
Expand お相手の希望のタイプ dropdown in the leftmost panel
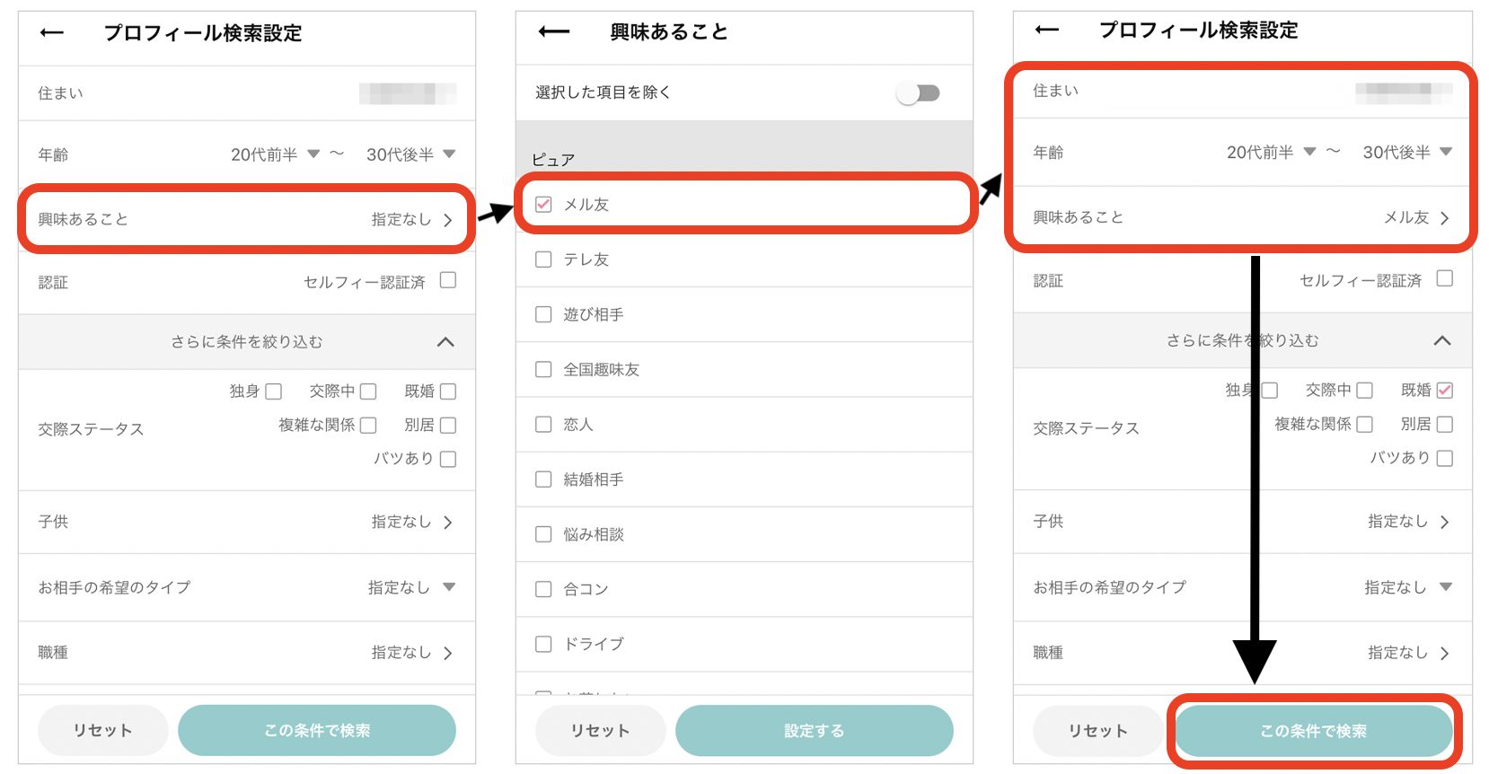click(x=448, y=587)
